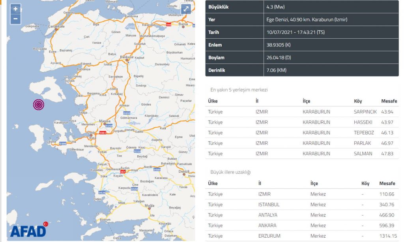Screen dimensions: 404x242
Task: Click the AFAD logo on the map
Action: click(28, 230)
